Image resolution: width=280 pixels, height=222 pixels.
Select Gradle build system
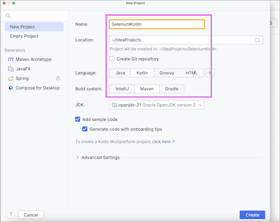click(x=172, y=89)
